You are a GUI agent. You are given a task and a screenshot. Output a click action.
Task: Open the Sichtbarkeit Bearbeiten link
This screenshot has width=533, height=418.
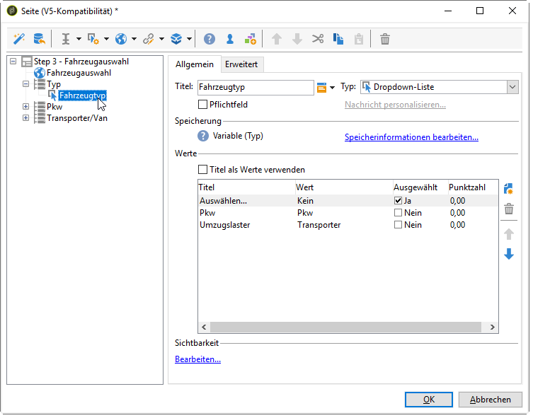point(197,359)
